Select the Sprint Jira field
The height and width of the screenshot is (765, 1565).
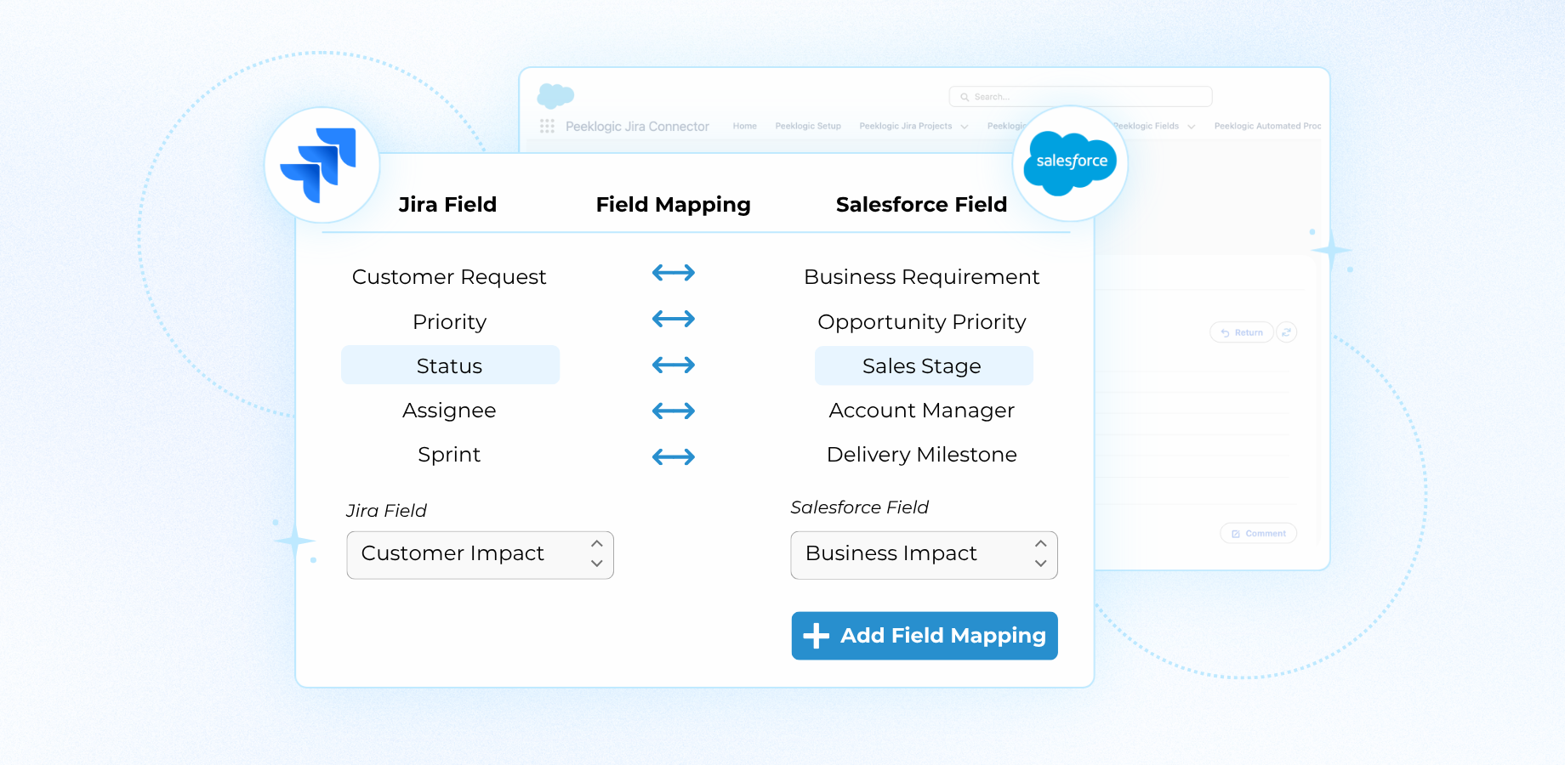(x=449, y=455)
